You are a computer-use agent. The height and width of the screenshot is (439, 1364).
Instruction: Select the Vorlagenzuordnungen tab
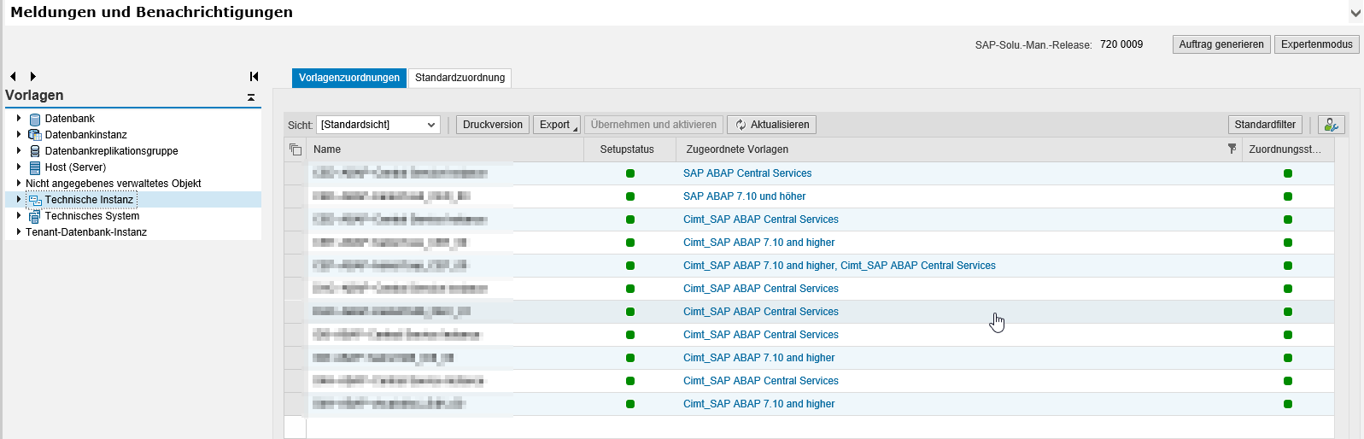349,78
